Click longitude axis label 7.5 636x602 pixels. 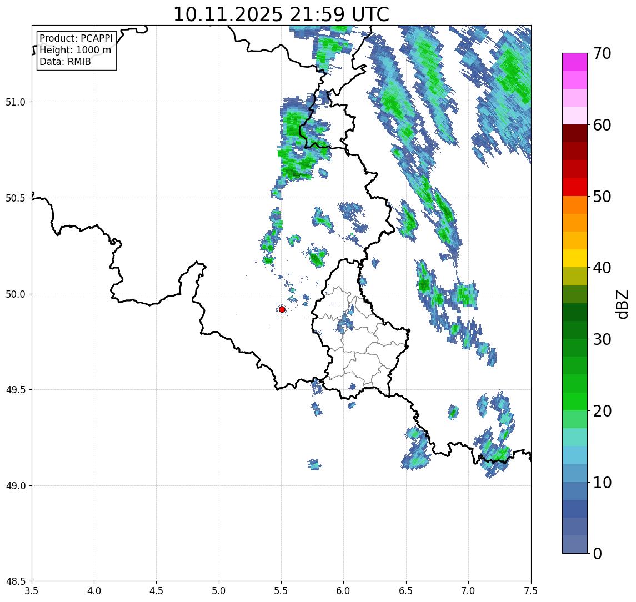(531, 591)
